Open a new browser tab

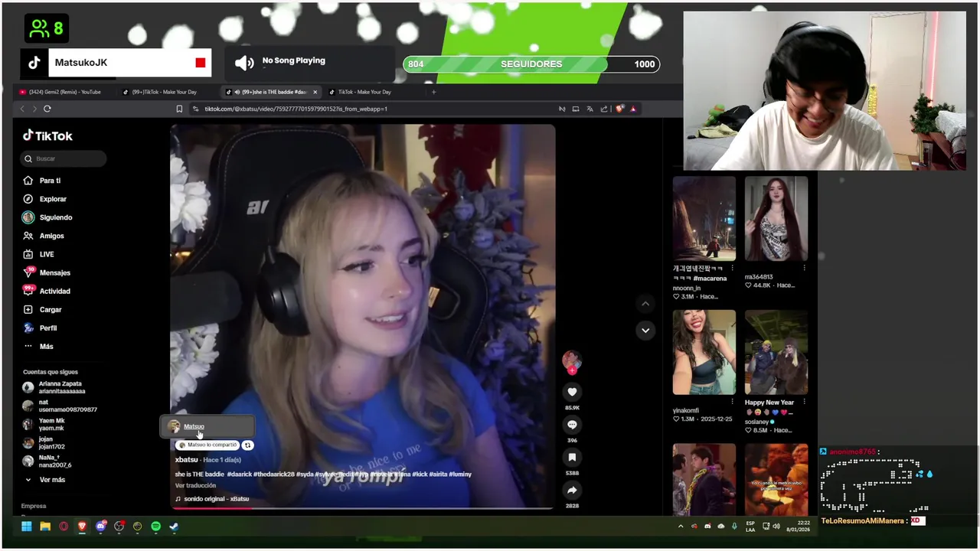433,92
